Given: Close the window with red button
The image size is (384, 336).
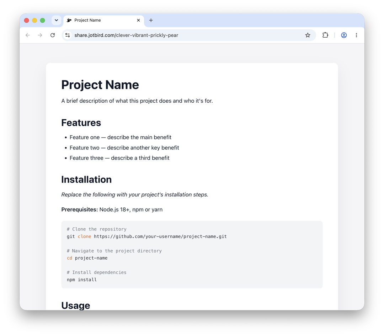Looking at the screenshot, I should pos(26,20).
